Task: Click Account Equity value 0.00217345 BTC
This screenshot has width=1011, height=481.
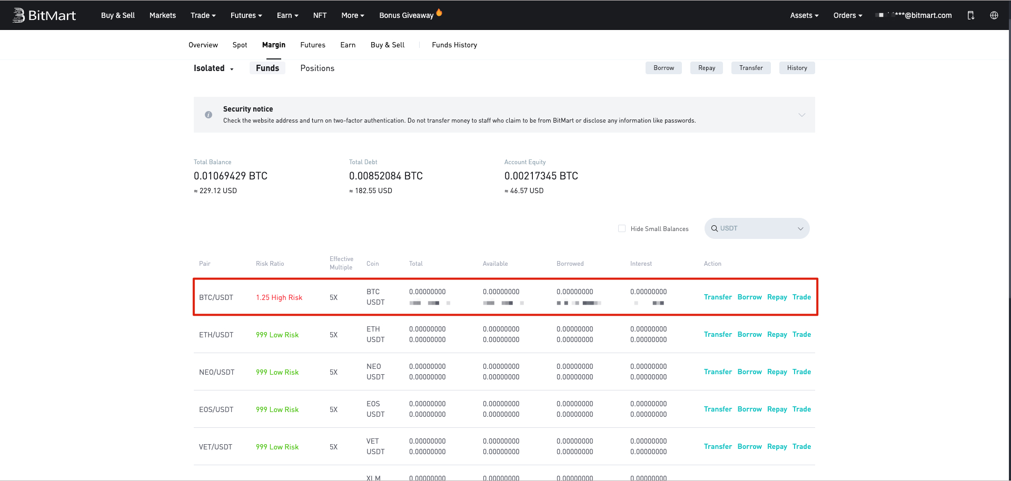Action: click(x=541, y=176)
